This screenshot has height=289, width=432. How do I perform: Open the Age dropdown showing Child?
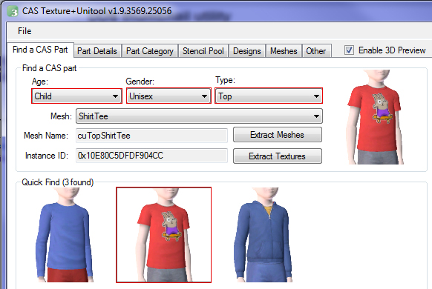tap(76, 96)
